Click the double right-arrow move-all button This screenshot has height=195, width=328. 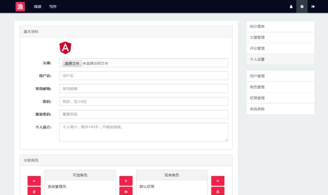coord(126,191)
